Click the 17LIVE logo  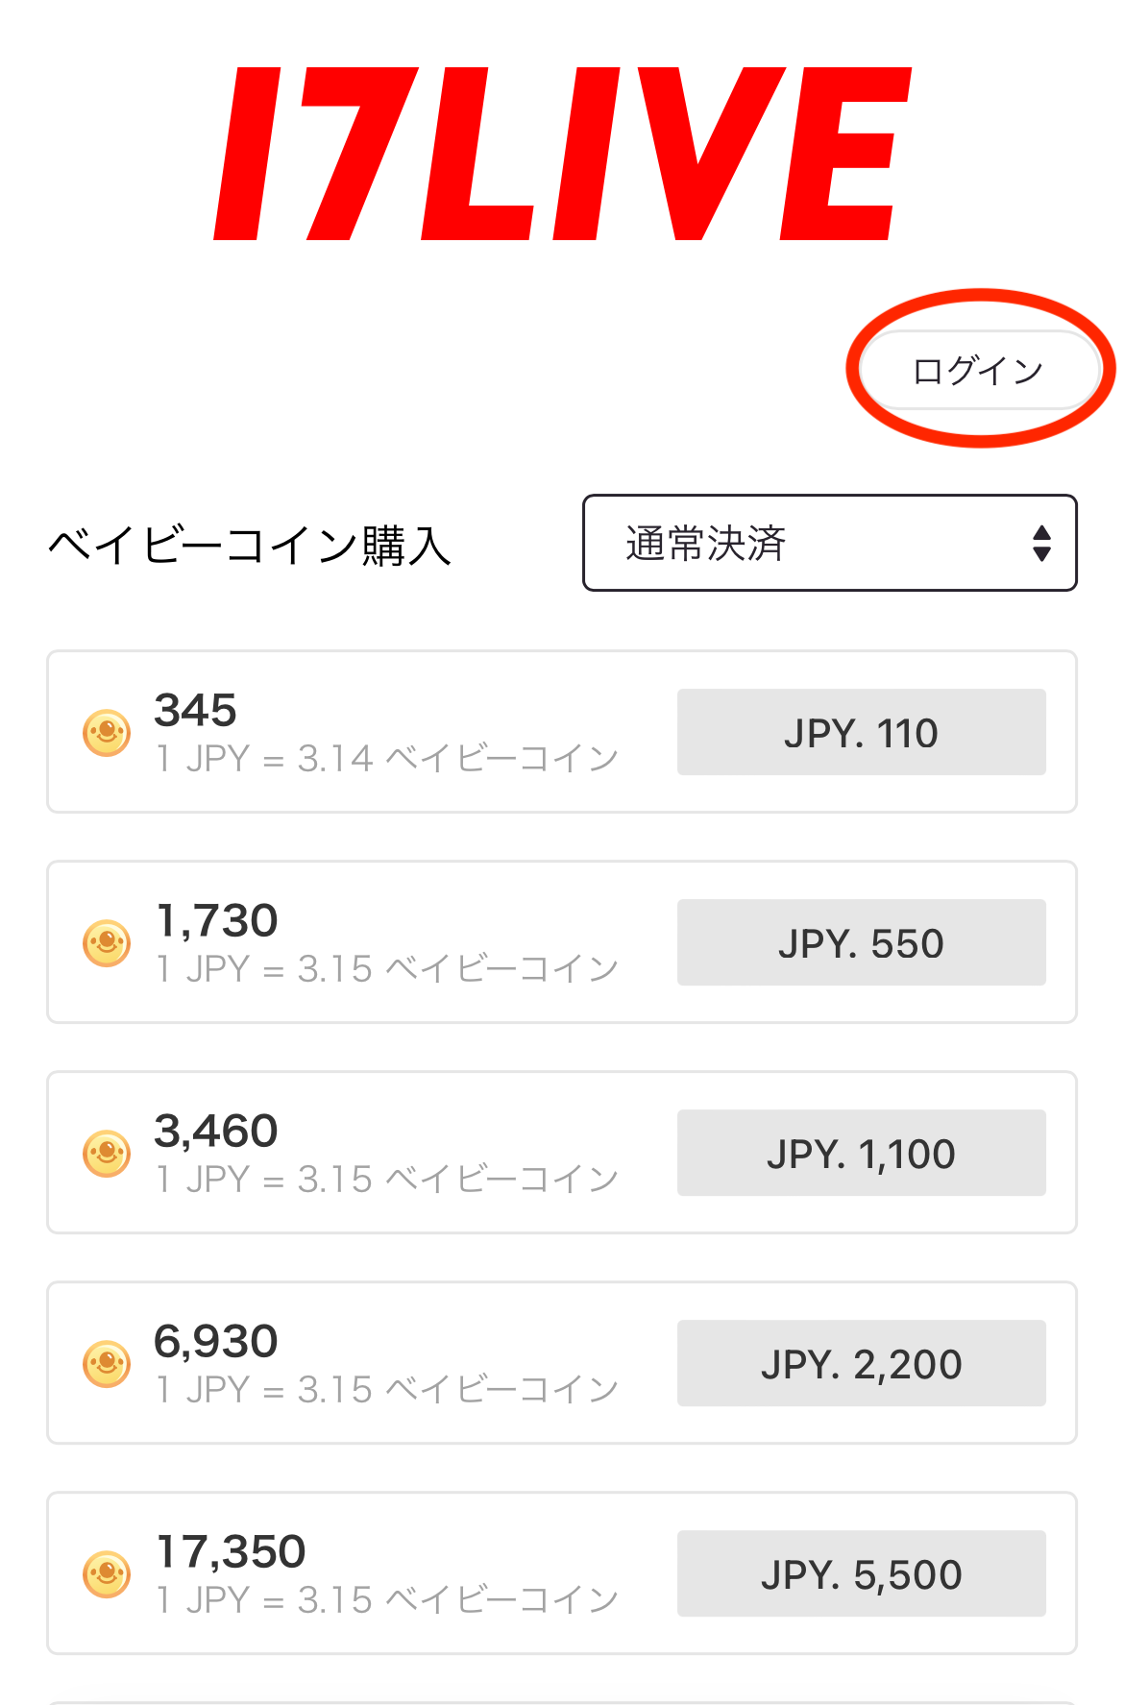[x=562, y=154]
